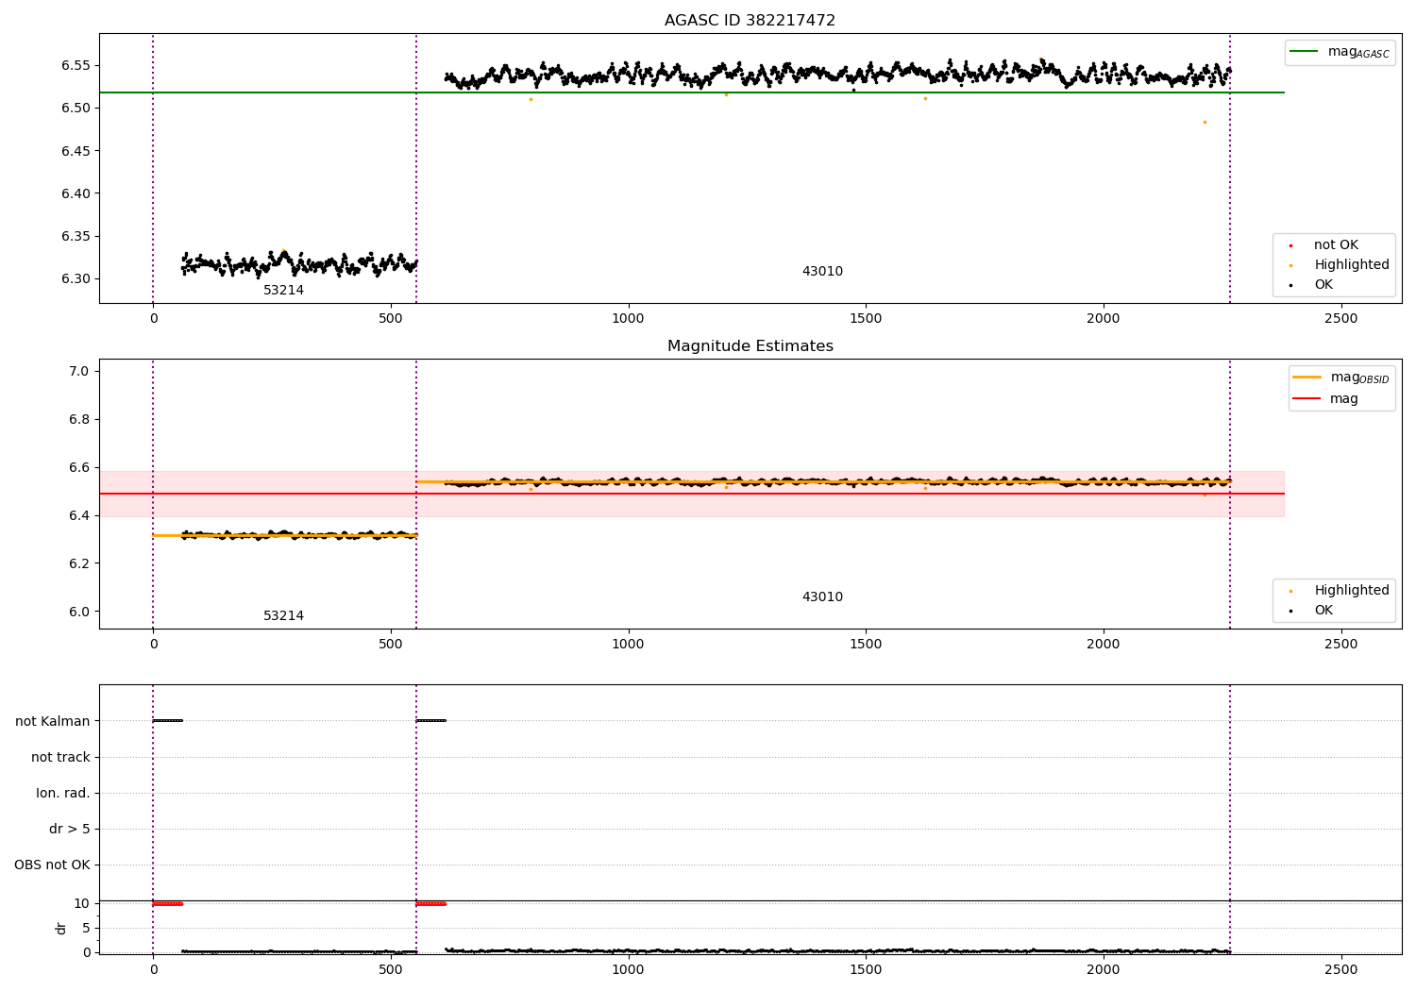
Task: Click y-tick 6.50 on top plot
Action: 76,108
